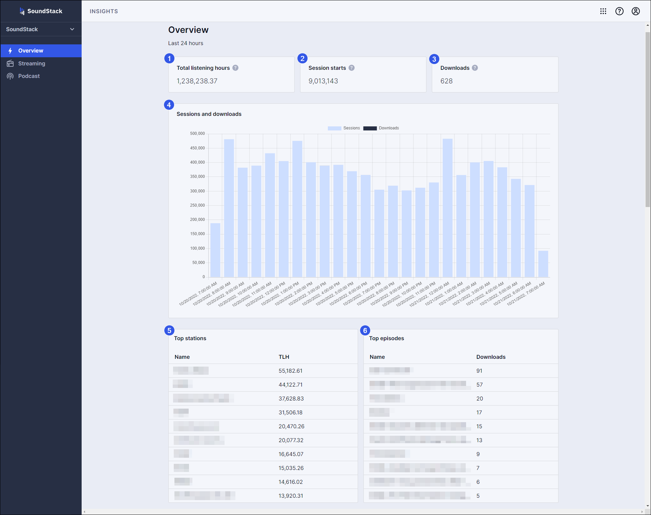Click the help icon beside Session starts
Screen dimensions: 651x515
tap(352, 68)
